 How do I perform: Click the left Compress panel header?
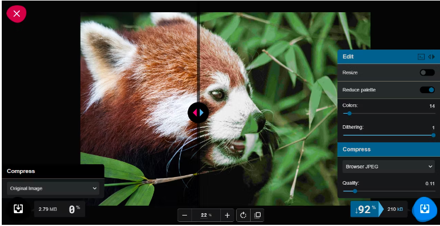[53, 171]
